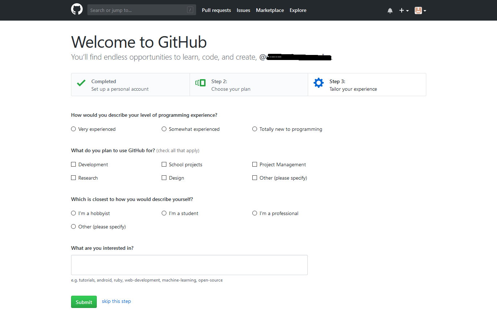Screen dimensions: 497x317
Task: Select Step 3 Tailor your experience
Action: click(367, 85)
